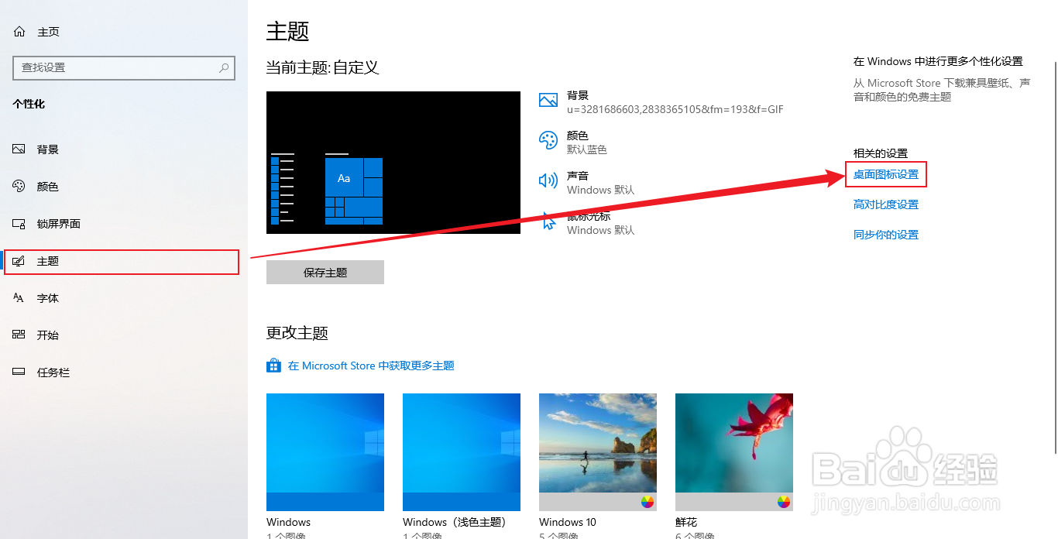Screen dimensions: 1058x539
Task: Open 同步你的设置 link
Action: pyautogui.click(x=886, y=235)
